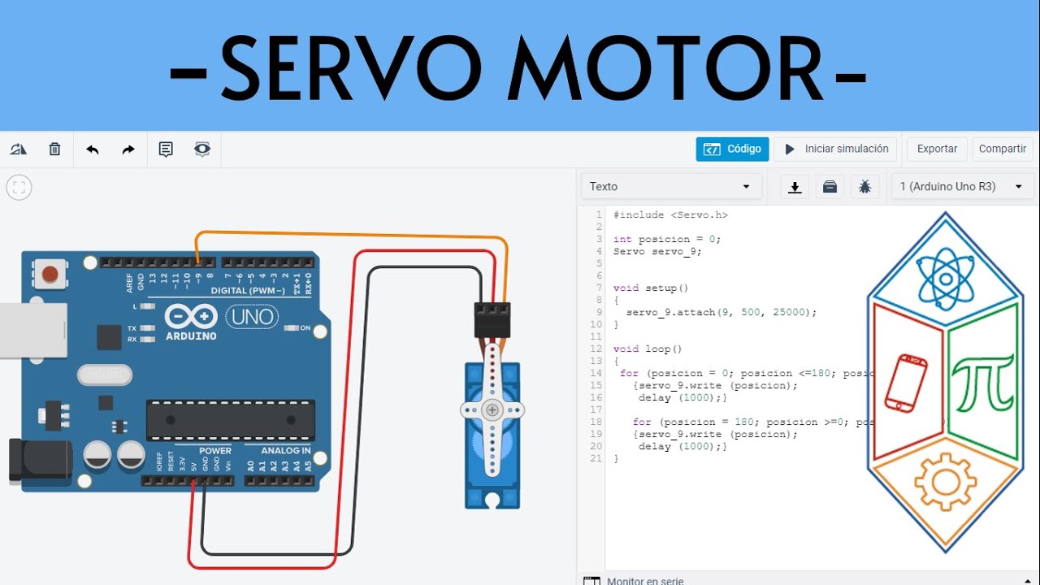1040x585 pixels.
Task: Click the Arduino reset button on the board
Action: 51,274
